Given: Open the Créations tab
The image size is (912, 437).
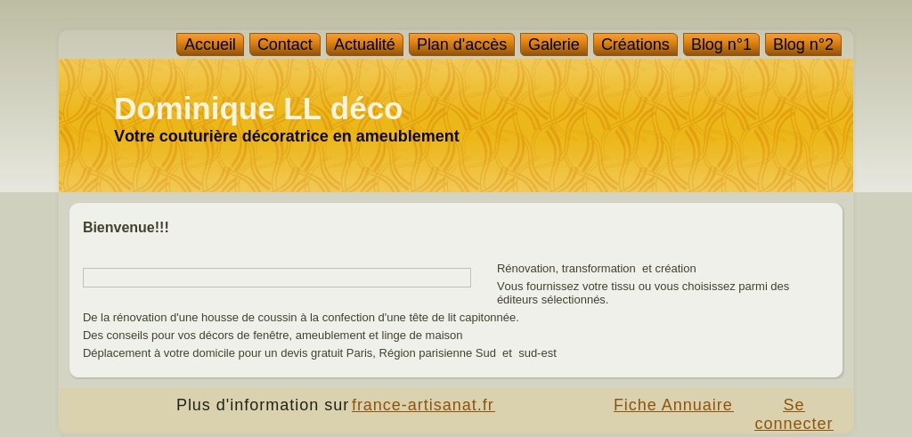Looking at the screenshot, I should pyautogui.click(x=635, y=45).
